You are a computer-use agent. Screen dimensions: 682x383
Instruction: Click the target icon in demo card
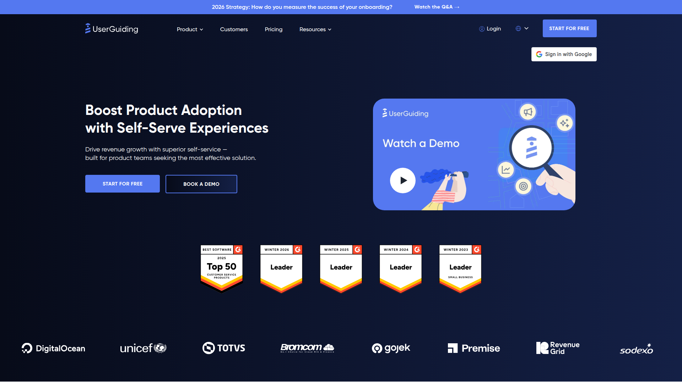(x=523, y=186)
